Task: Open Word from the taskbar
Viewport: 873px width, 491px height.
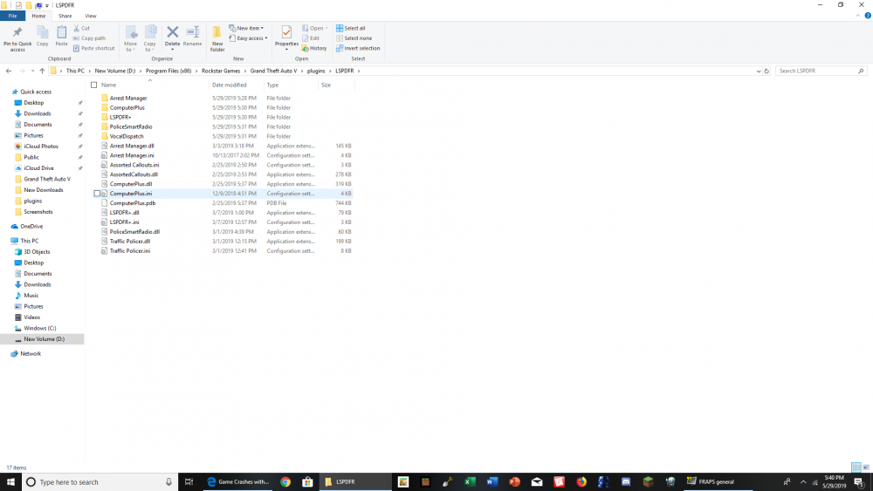Action: tap(492, 482)
